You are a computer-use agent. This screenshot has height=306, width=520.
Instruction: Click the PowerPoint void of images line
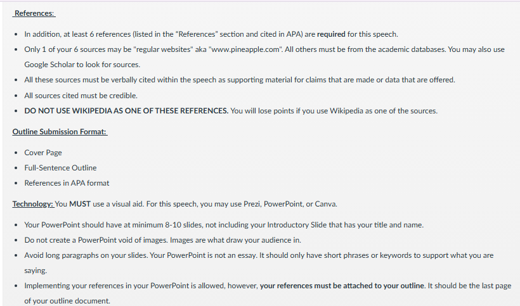[x=163, y=240]
